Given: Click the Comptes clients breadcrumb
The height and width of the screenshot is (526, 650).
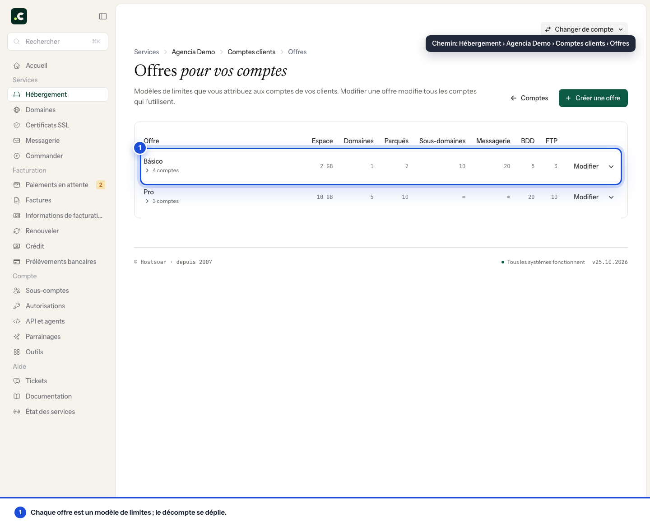Looking at the screenshot, I should [x=251, y=52].
